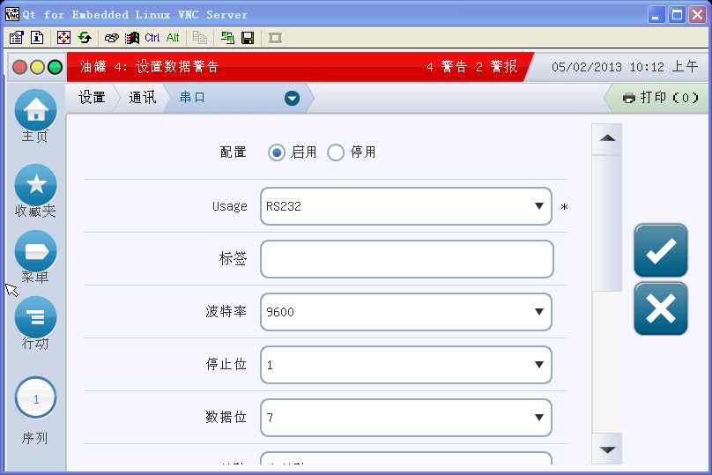Select the 停用 (disable) radio button
The height and width of the screenshot is (475, 712).
[336, 152]
